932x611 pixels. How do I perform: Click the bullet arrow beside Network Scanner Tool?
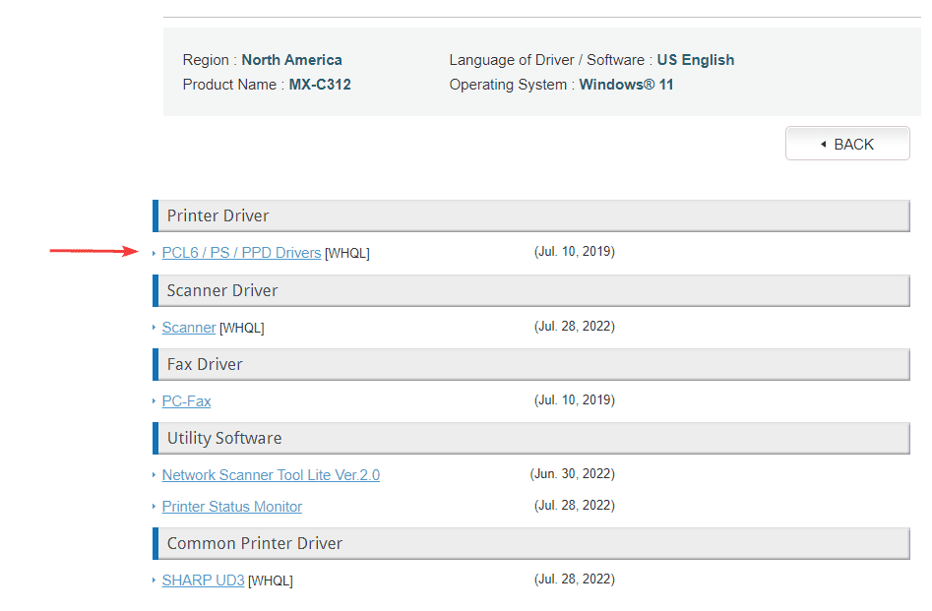click(155, 475)
